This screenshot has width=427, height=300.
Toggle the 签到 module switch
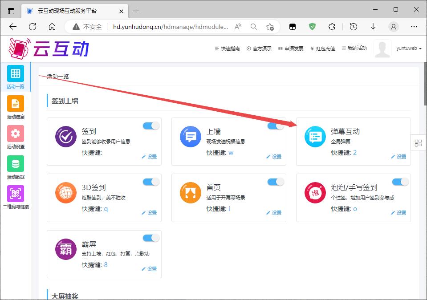tap(151, 126)
